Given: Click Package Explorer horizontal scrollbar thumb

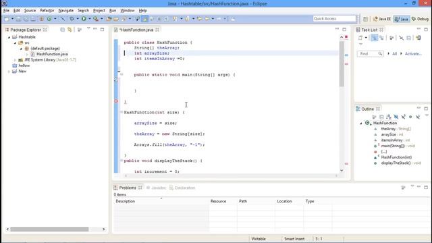Looking at the screenshot, I should pos(49,230).
